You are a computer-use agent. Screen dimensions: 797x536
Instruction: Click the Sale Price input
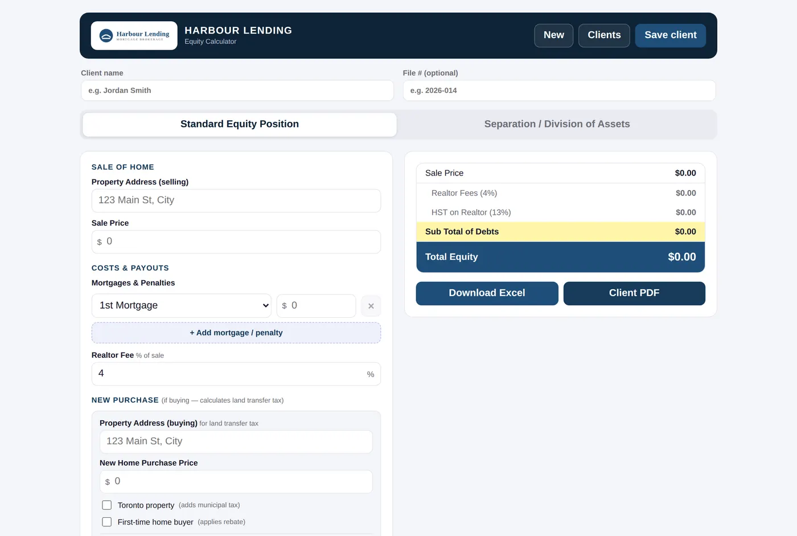(236, 242)
